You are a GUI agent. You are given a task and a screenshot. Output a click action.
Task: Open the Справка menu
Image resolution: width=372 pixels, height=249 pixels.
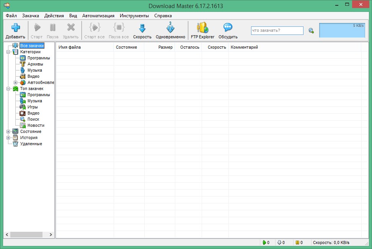coord(163,16)
